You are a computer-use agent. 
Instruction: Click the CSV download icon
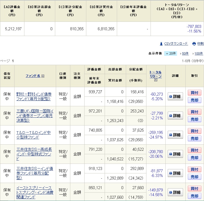tap(161, 44)
